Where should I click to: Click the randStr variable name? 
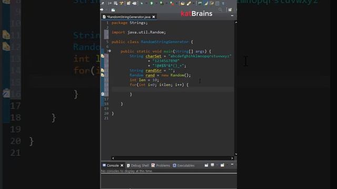pyautogui.click(x=153, y=70)
